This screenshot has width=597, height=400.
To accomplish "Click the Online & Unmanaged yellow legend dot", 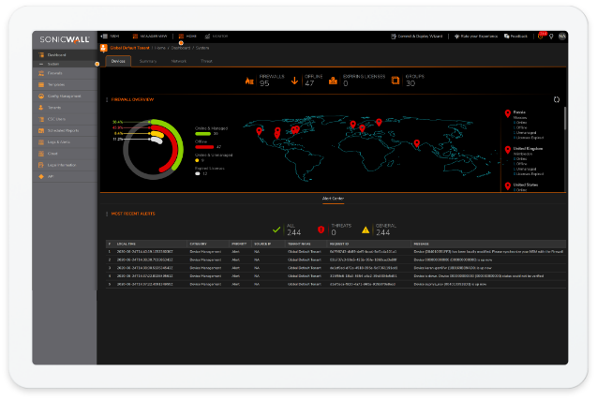I will [x=197, y=160].
